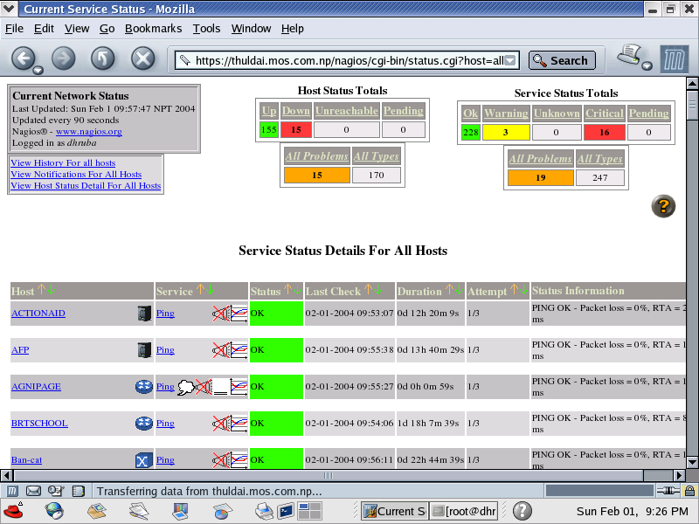
Task: Open the Back button history dropdown arrow
Action: pyautogui.click(x=38, y=70)
